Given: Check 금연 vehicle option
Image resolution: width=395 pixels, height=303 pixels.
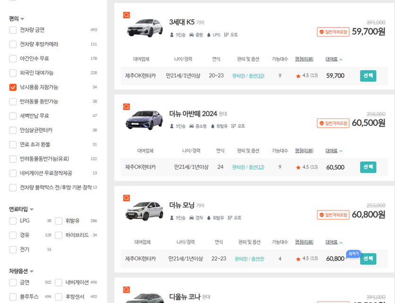Looking at the screenshot, I should (13, 282).
